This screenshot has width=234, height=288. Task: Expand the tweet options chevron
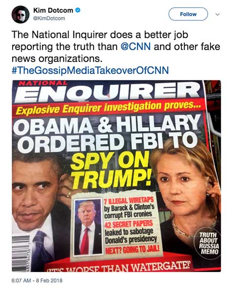click(217, 14)
